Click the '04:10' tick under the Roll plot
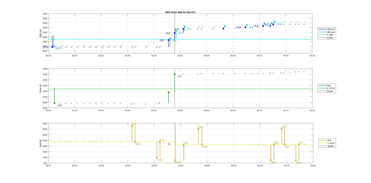This screenshot has width=371, height=183. coord(260,166)
